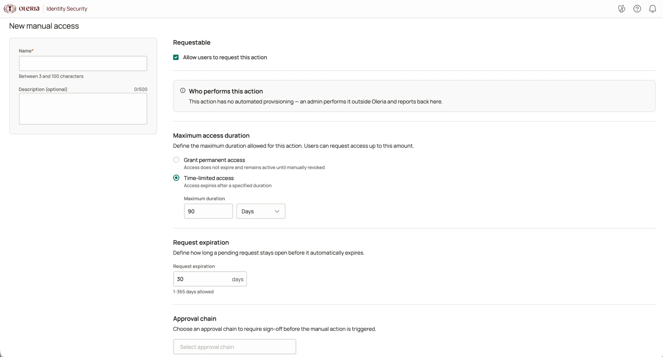Click the Maximum access duration heading

211,135
